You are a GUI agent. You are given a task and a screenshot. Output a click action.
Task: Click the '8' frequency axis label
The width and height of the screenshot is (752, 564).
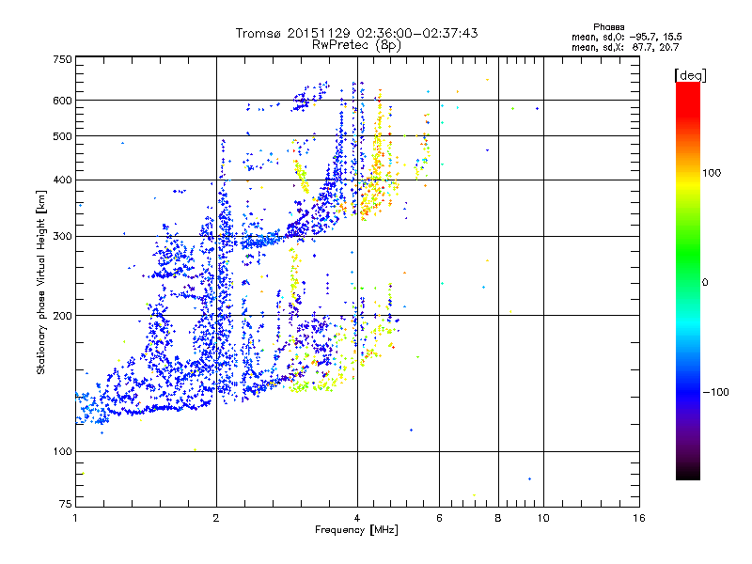click(x=498, y=518)
